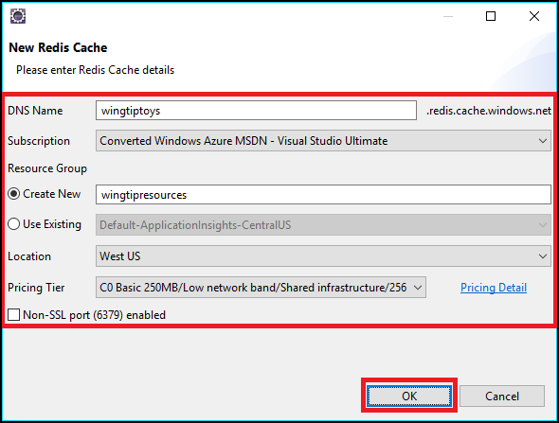Viewport: 559px width, 423px height.
Task: Click the Pricing Tier label
Action: click(x=36, y=288)
